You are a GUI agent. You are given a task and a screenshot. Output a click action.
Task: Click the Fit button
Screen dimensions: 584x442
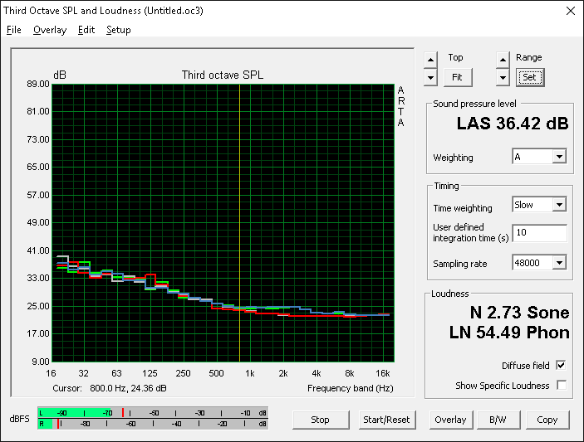point(458,77)
